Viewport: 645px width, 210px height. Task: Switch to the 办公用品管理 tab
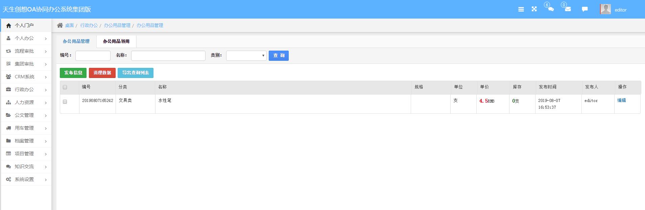tap(76, 41)
